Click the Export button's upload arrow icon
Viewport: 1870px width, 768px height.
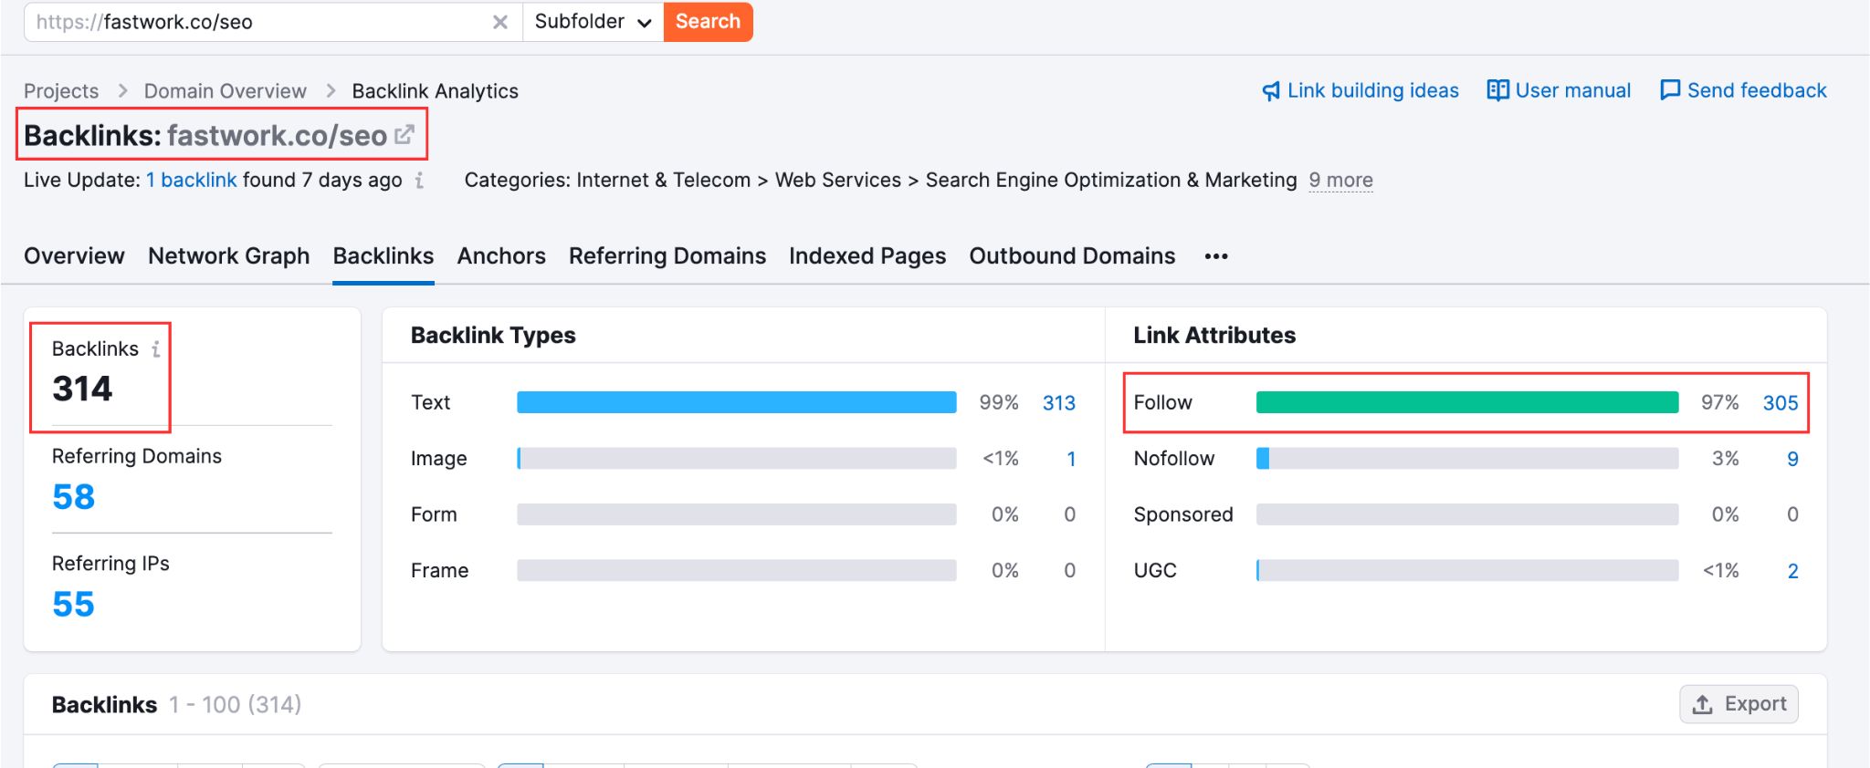1702,705
